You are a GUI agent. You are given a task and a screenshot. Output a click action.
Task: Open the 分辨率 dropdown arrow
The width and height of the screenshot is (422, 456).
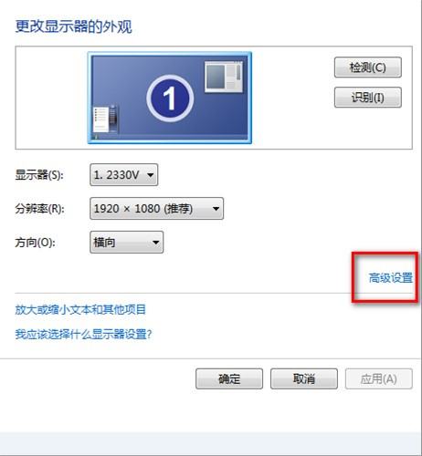[216, 209]
